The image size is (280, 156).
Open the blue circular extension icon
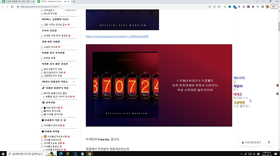pyautogui.click(x=230, y=7)
